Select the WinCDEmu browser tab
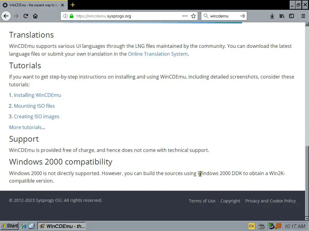 (34, 5)
